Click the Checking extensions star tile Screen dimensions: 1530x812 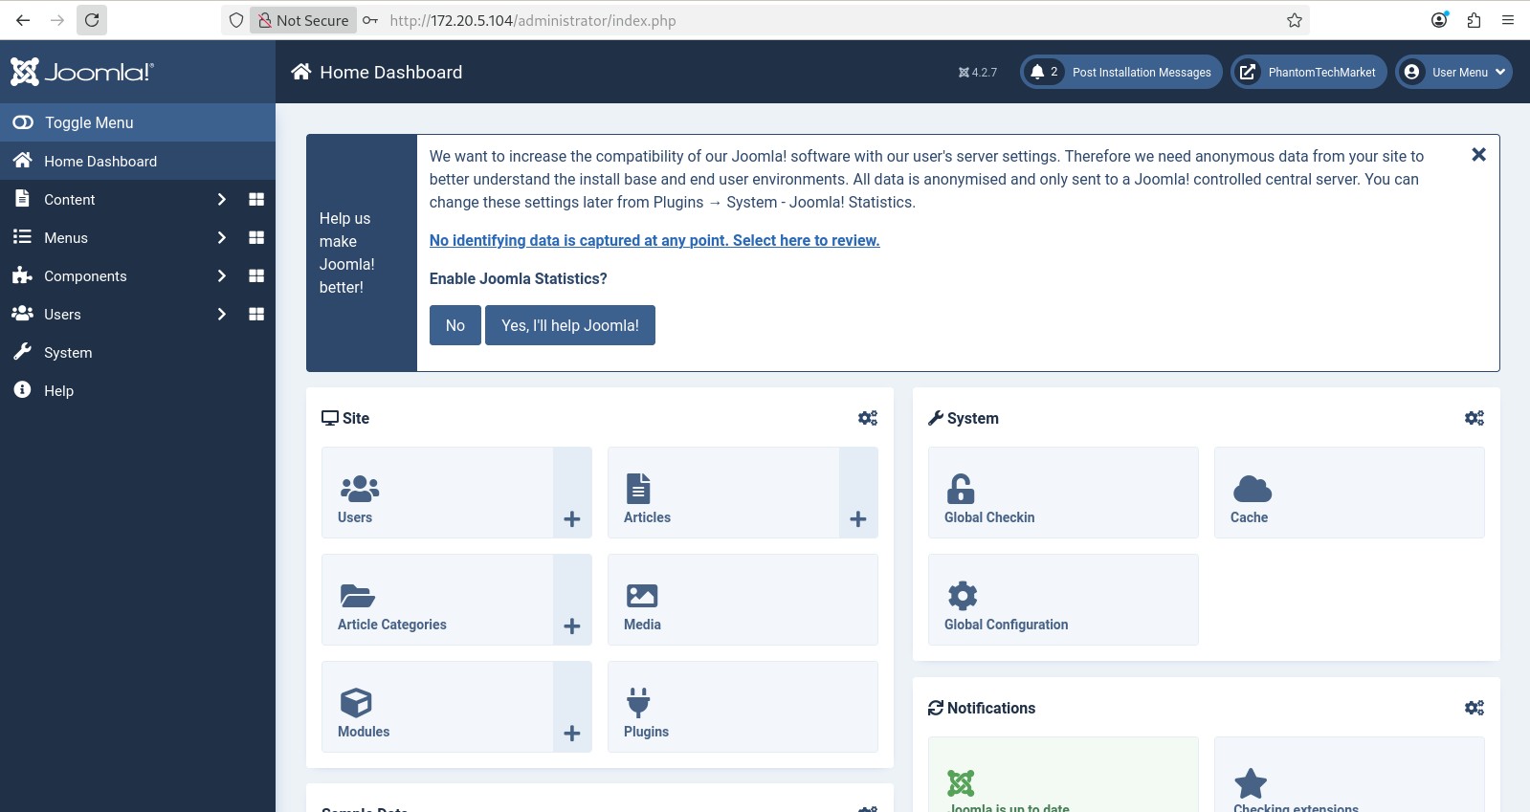(x=1349, y=775)
